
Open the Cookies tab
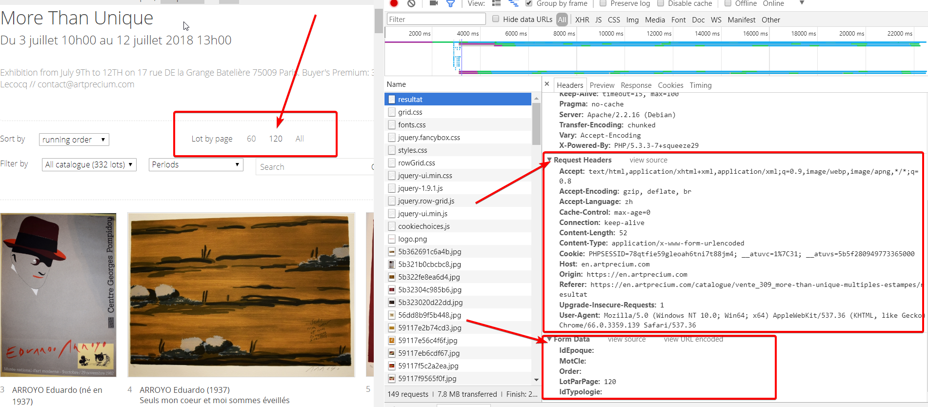pyautogui.click(x=670, y=85)
